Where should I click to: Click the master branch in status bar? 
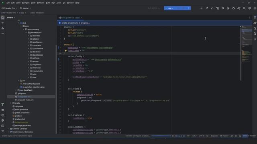(224, 136)
